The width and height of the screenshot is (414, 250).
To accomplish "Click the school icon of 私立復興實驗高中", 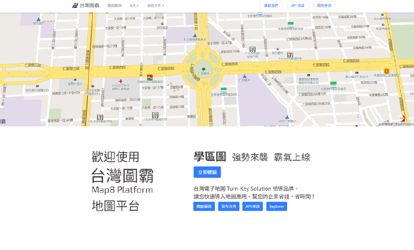I will 195,35.
